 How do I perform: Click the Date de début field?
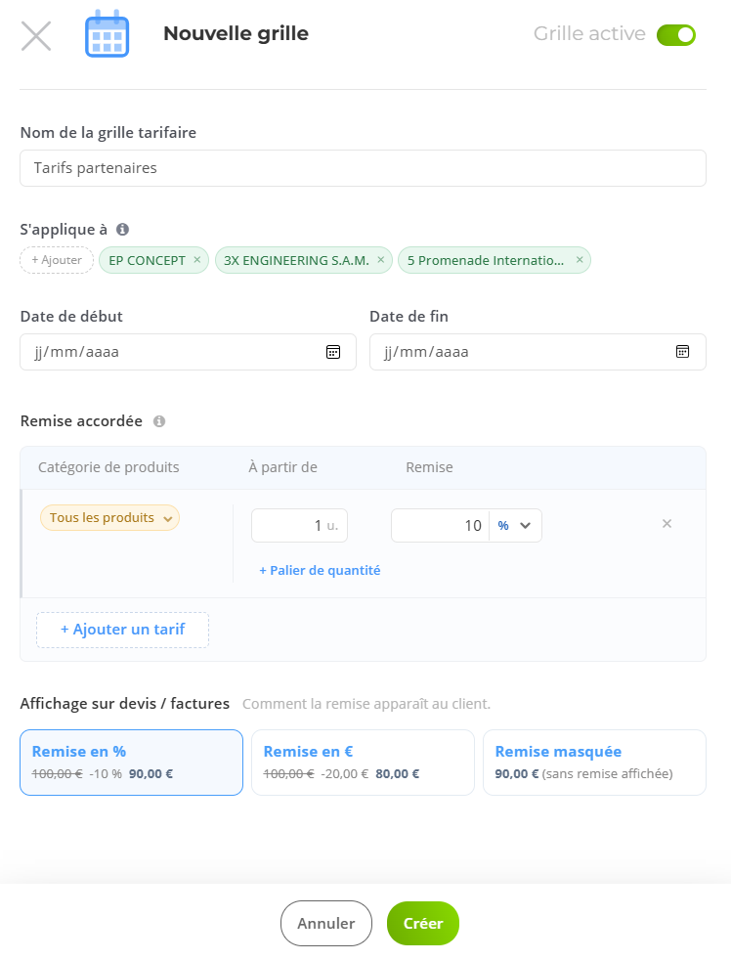[188, 351]
